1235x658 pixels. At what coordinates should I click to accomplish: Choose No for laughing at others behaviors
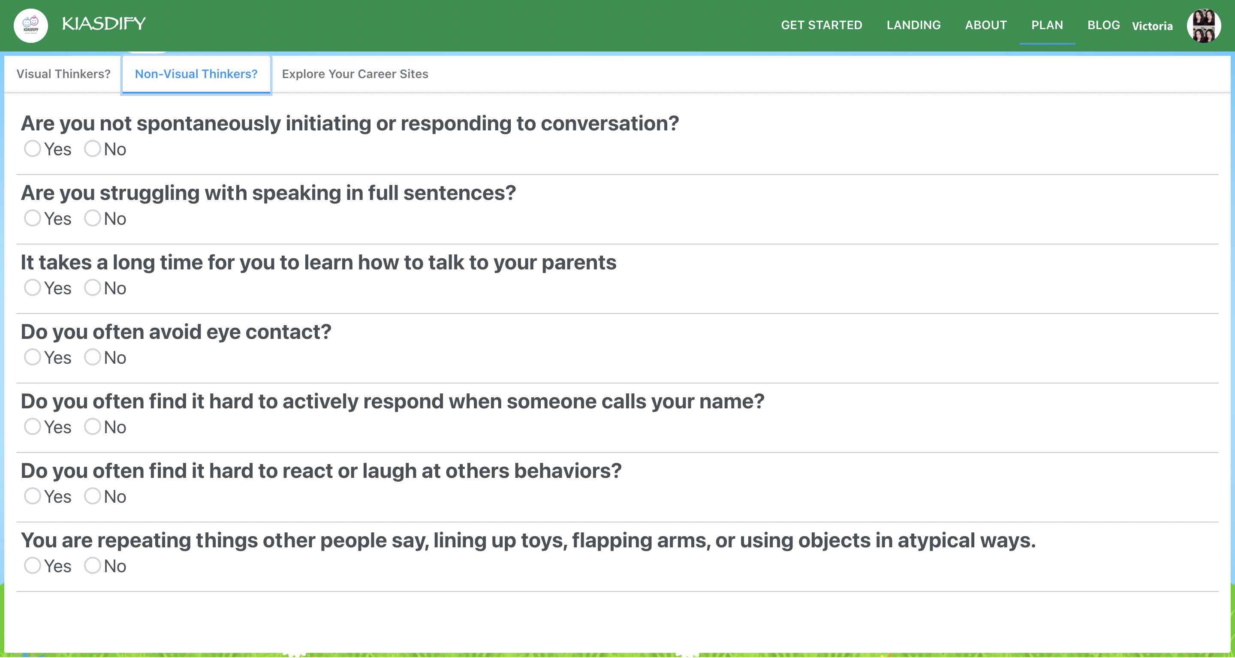tap(93, 496)
